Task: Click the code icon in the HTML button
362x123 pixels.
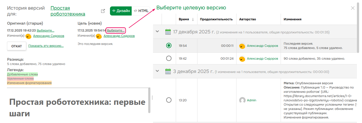Action: tap(136, 11)
